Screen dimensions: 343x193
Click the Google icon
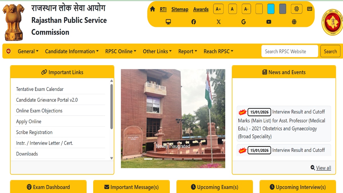click(244, 22)
